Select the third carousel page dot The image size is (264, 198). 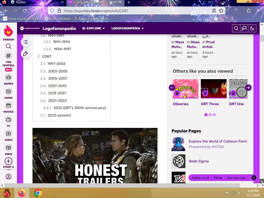[x=214, y=115]
